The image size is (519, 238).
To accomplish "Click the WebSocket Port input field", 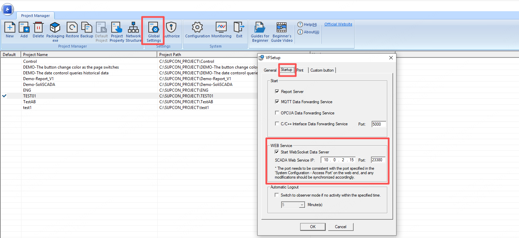I will (378, 160).
